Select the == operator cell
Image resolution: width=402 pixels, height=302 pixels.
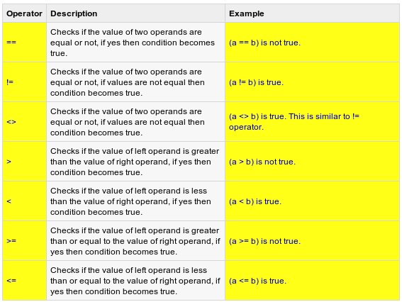pos(24,43)
